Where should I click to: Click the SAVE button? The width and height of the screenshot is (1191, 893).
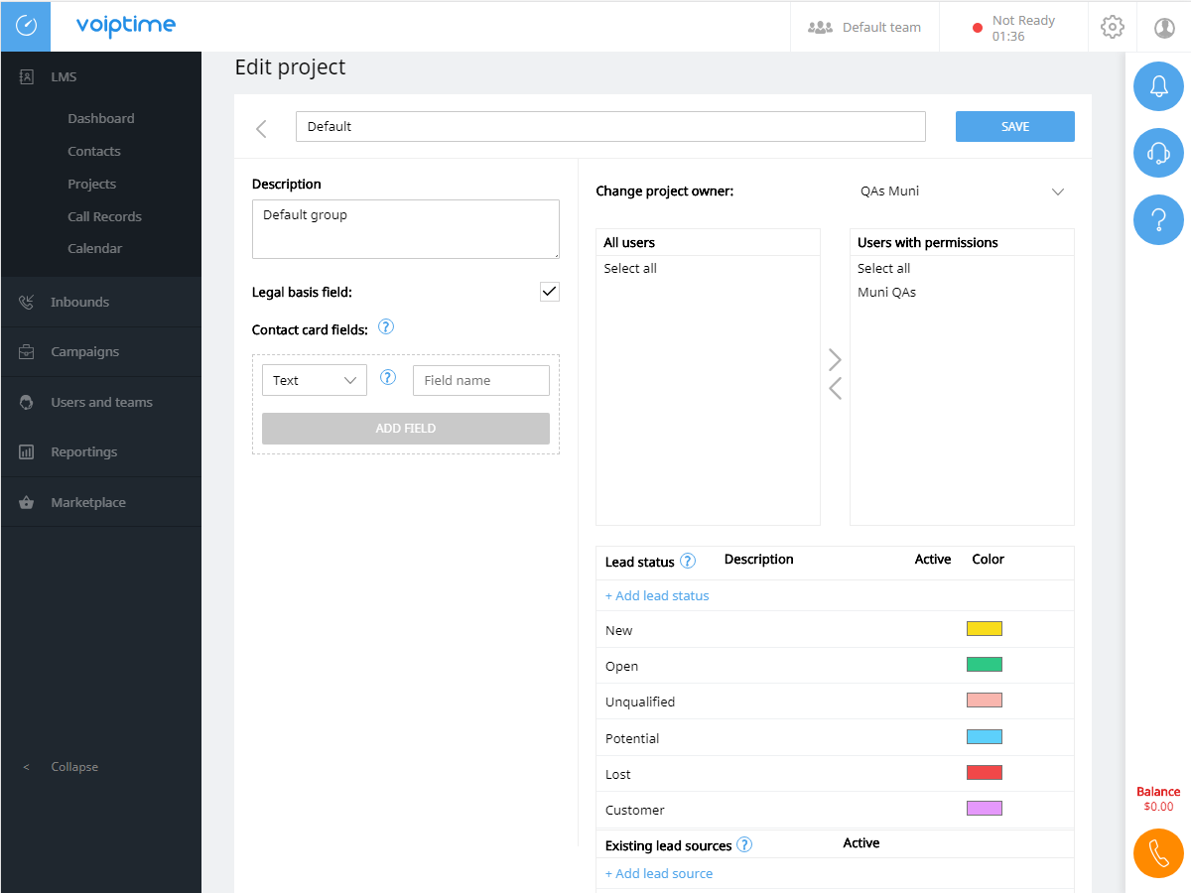click(x=1015, y=126)
